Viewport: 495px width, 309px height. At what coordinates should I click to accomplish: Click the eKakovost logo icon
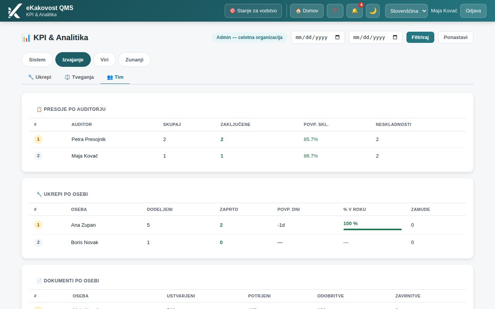click(x=15, y=11)
